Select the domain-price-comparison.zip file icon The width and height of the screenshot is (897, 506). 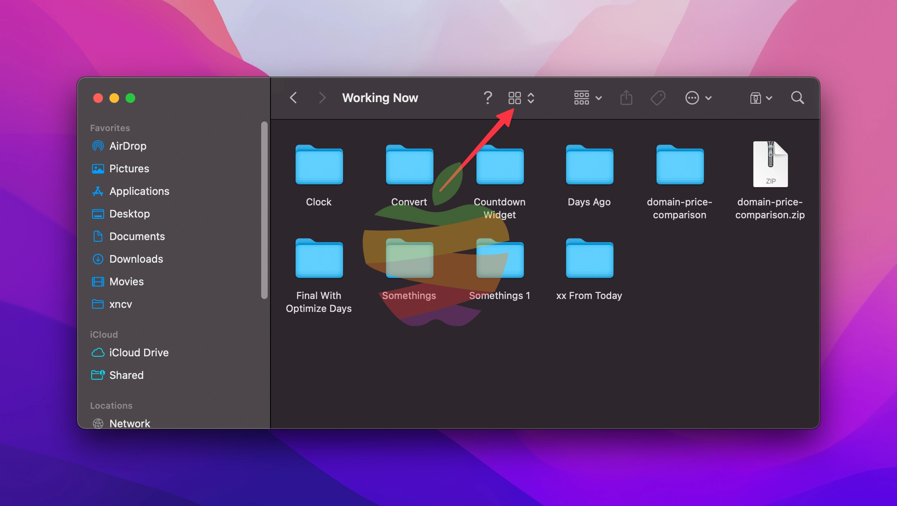(x=770, y=164)
